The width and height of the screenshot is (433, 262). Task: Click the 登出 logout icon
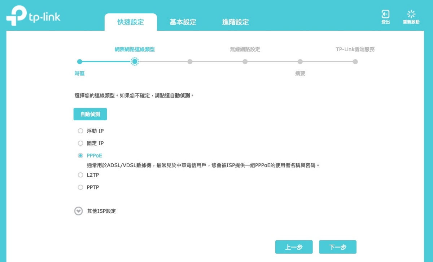click(x=385, y=14)
